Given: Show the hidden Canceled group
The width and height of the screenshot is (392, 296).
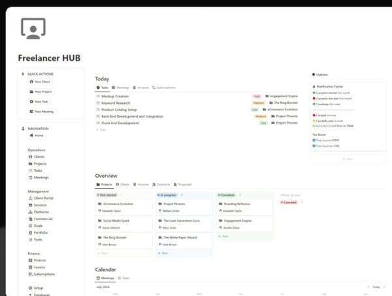Looking at the screenshot, I should pos(289,203).
